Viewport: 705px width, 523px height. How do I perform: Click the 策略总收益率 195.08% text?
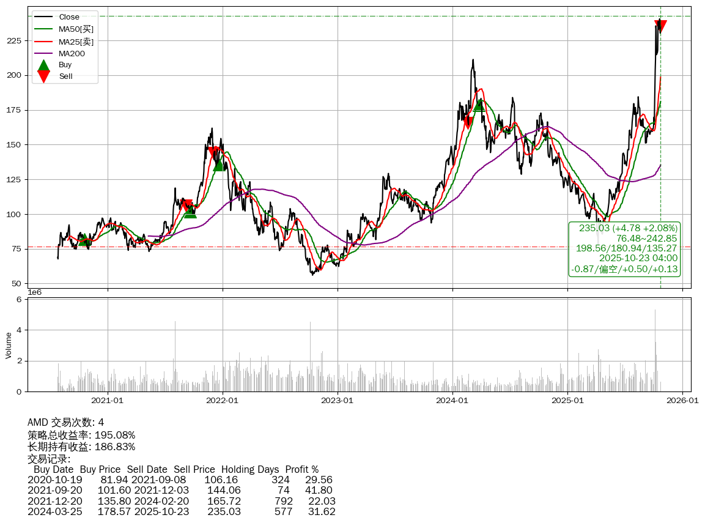tap(81, 435)
